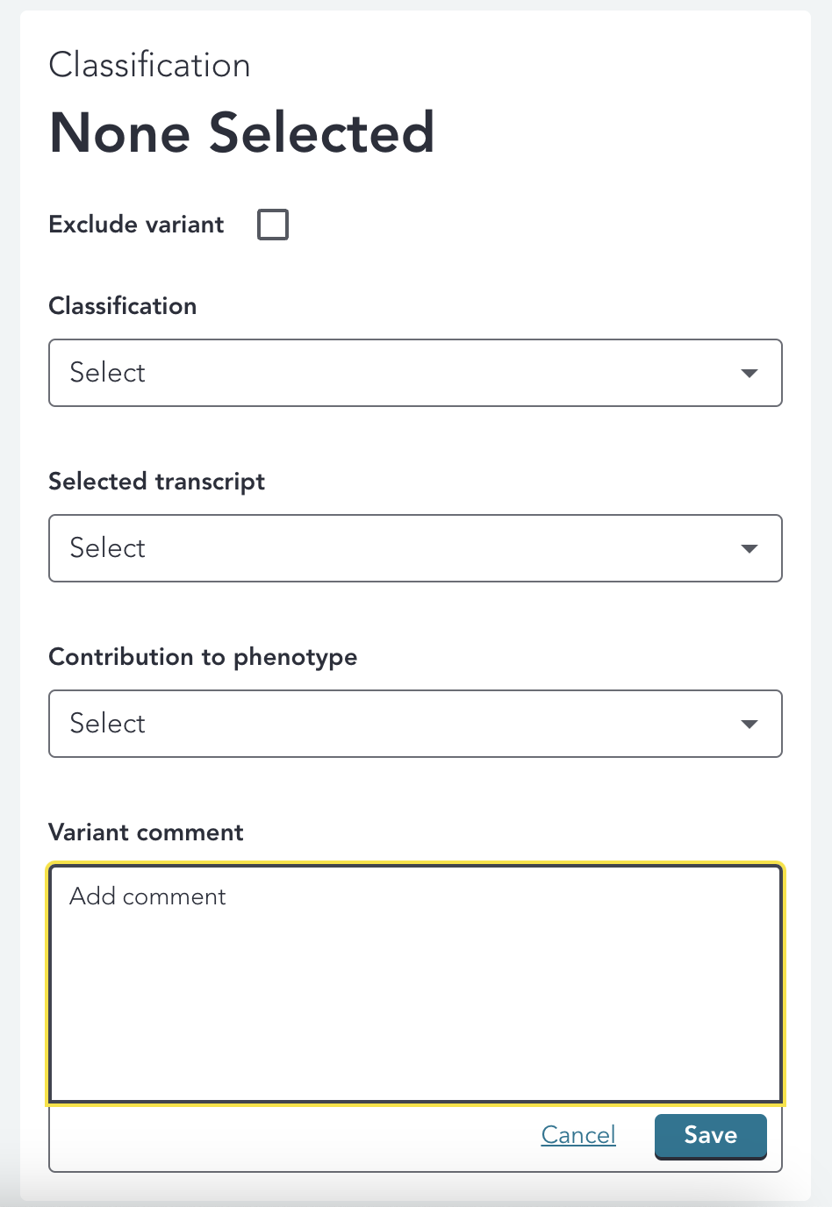Click the None Selected heading
The image size is (832, 1207).
point(242,133)
